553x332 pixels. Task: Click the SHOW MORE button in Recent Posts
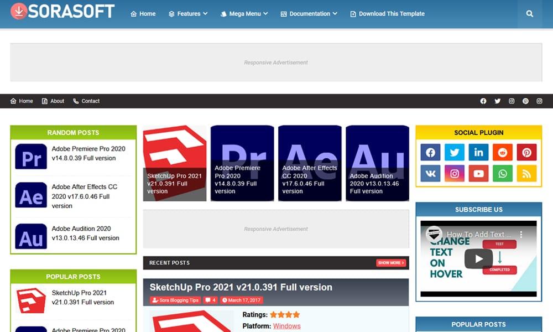coord(391,263)
